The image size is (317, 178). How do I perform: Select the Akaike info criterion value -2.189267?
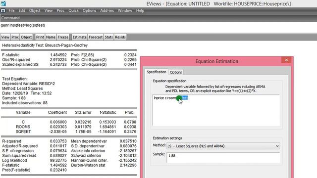point(128,151)
